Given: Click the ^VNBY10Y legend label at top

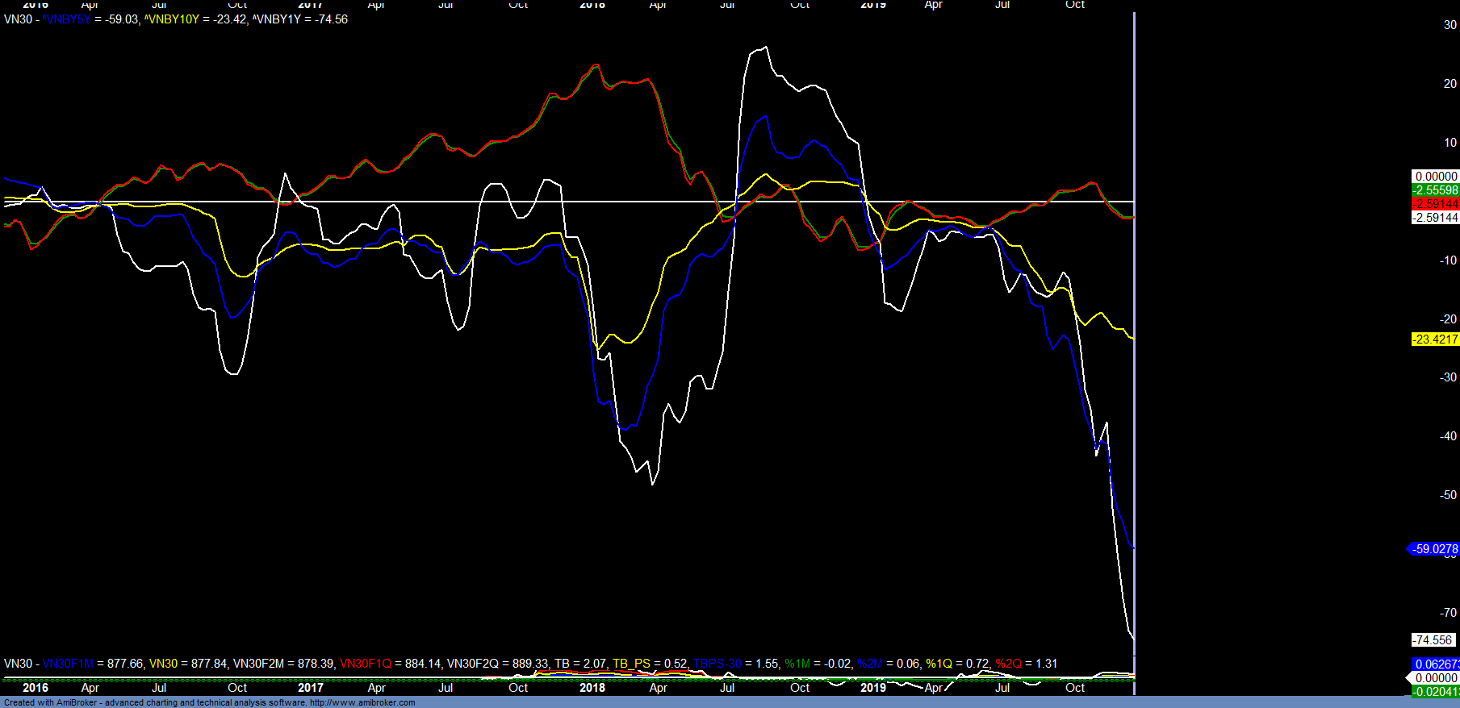Looking at the screenshot, I should [x=171, y=19].
